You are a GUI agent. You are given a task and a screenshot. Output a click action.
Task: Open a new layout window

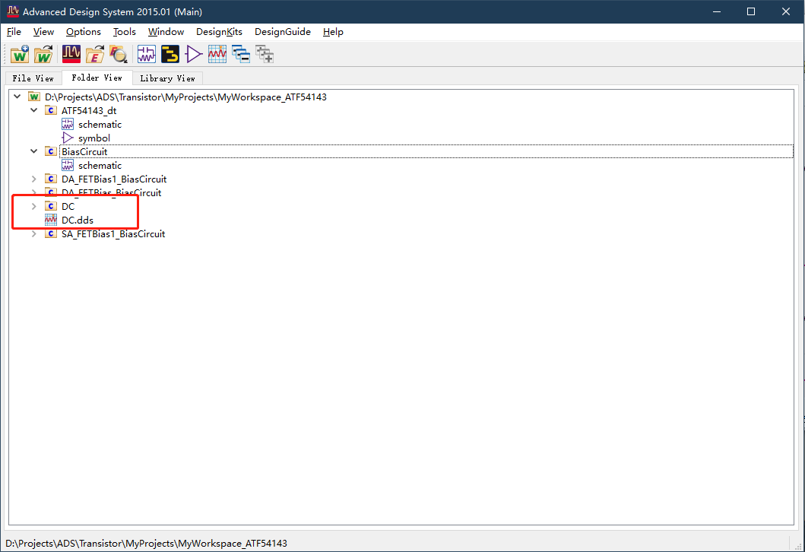coord(170,54)
